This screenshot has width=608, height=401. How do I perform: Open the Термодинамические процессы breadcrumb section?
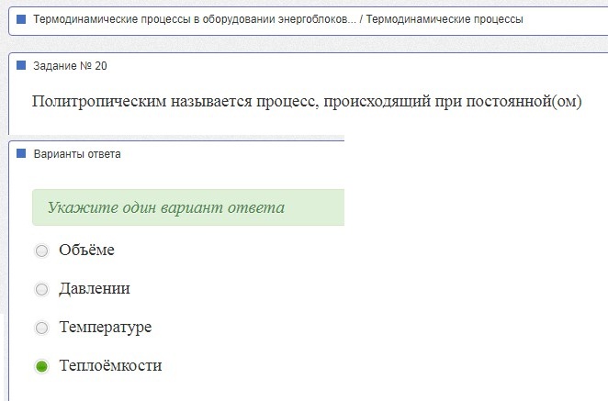point(445,19)
